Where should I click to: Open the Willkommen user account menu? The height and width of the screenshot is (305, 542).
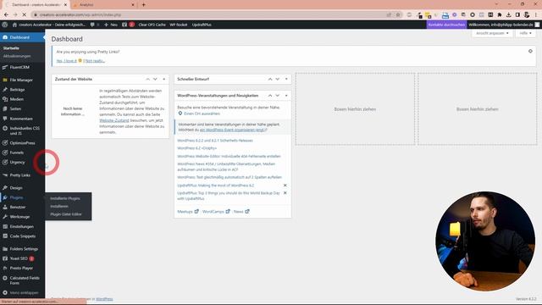(504, 25)
